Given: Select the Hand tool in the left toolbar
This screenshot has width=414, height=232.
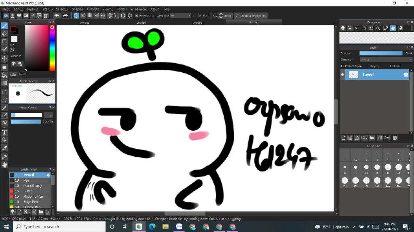Looking at the screenshot, I should point(4,165).
